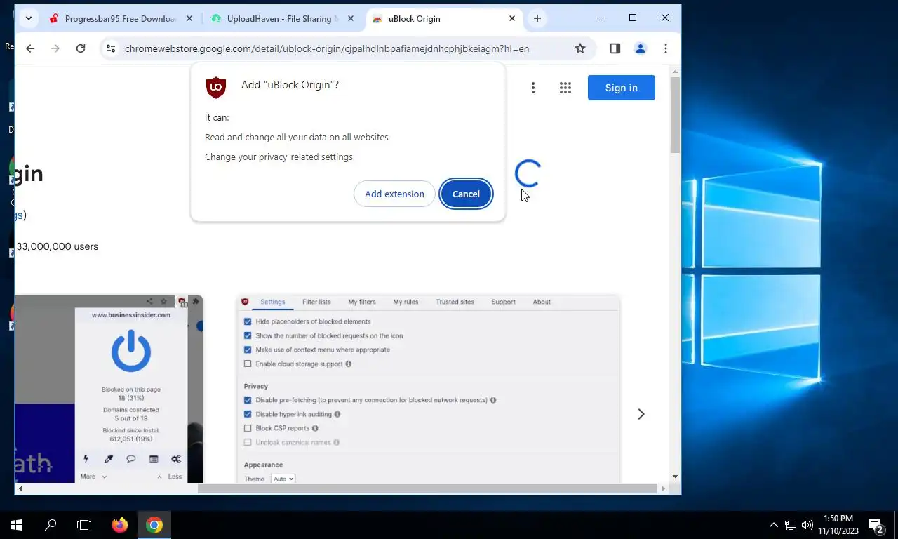Click the vertical page scrollbar thumb

pos(675,115)
